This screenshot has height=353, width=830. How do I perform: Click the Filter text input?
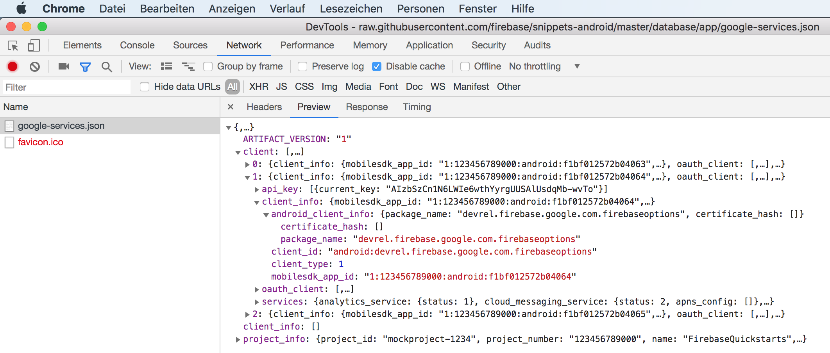click(67, 87)
